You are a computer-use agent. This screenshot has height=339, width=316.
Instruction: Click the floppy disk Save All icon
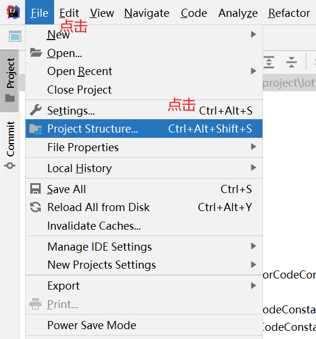[x=35, y=188]
